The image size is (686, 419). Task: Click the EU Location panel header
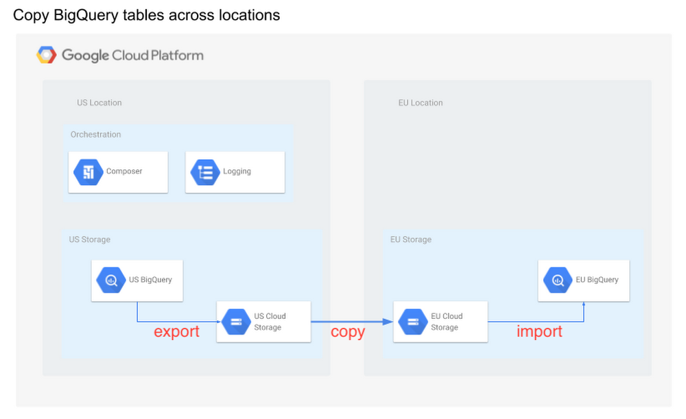tap(421, 102)
